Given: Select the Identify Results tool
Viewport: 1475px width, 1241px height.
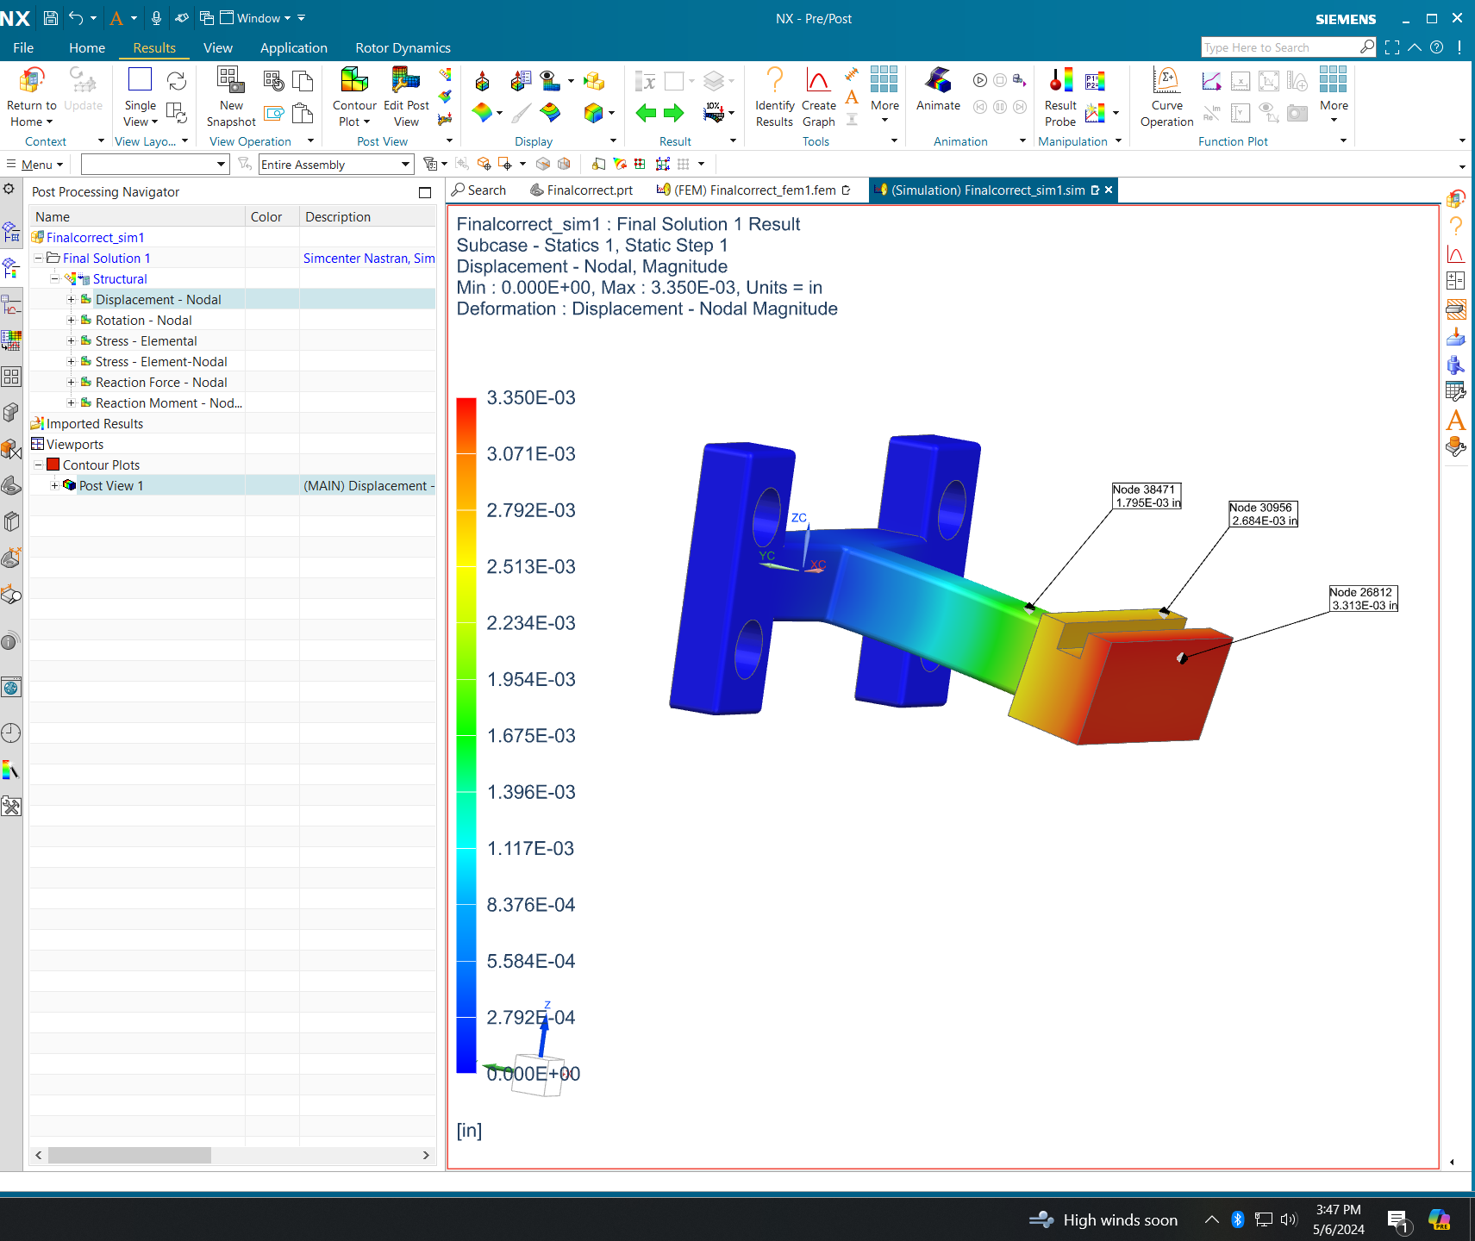Looking at the screenshot, I should 773,95.
